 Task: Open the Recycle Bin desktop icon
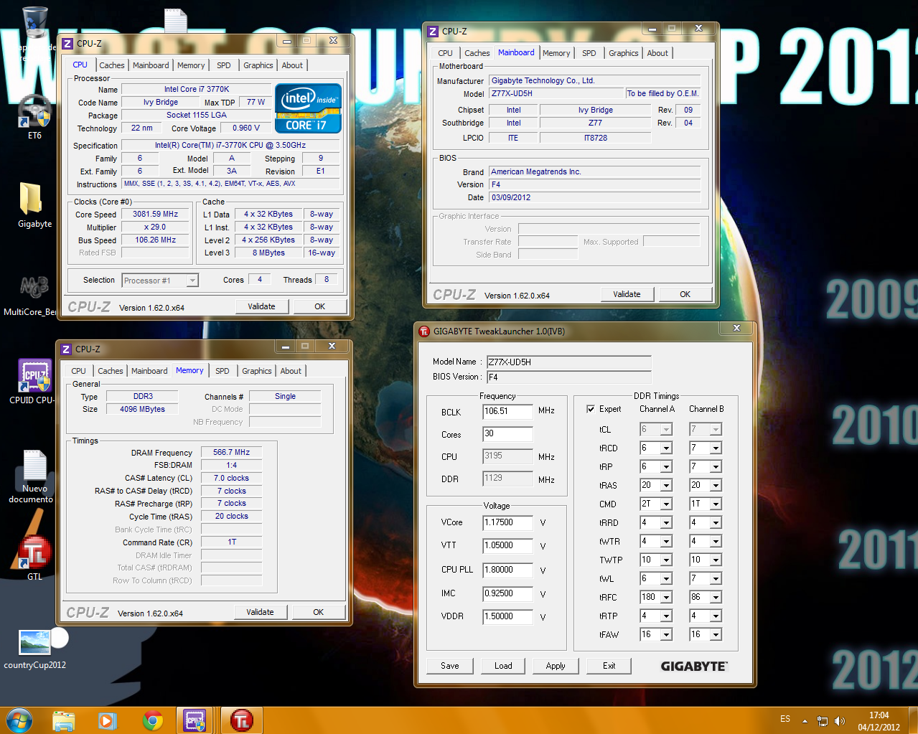[34, 22]
